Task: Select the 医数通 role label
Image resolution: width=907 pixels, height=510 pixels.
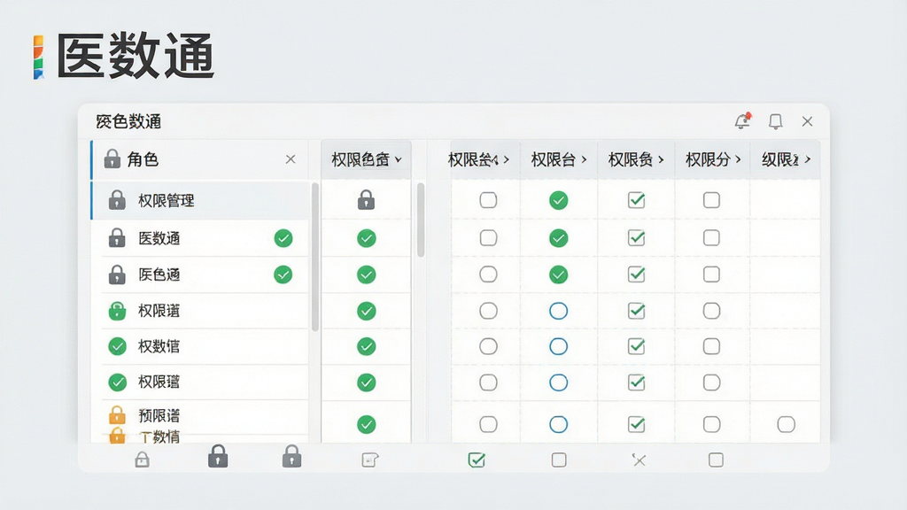Action: coord(159,238)
